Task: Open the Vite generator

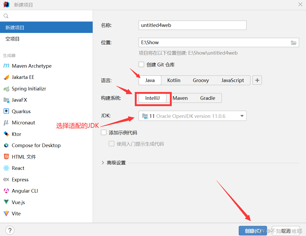Action: (x=46, y=214)
